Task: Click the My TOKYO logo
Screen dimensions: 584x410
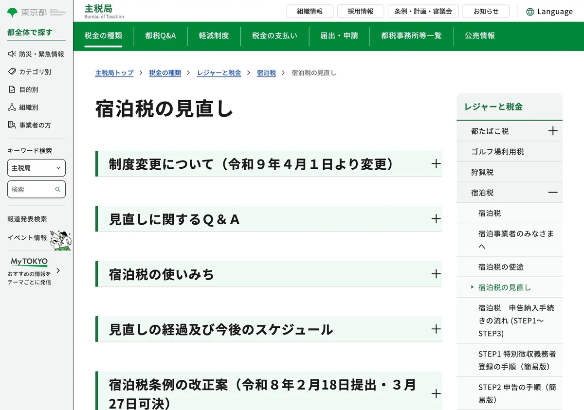Action: 29,262
